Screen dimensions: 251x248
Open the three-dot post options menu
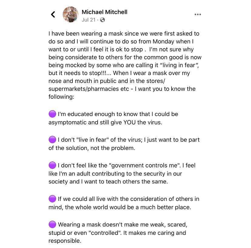pos(198,14)
